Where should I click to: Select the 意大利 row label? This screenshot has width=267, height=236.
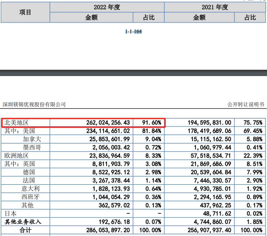[30, 189]
